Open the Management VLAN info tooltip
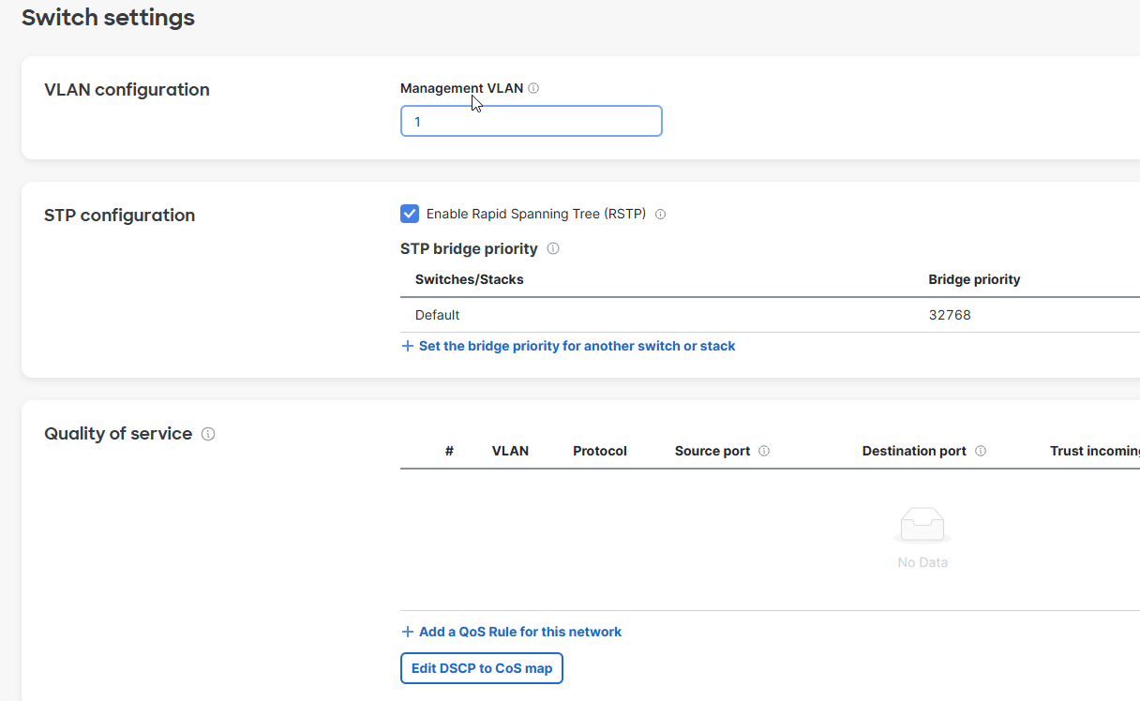This screenshot has height=701, width=1140. [533, 87]
